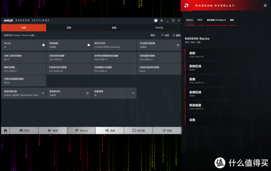Viewport: 271px width, 171px height.
Task: Select the orange 全局 Global tab
Action: click(x=23, y=28)
